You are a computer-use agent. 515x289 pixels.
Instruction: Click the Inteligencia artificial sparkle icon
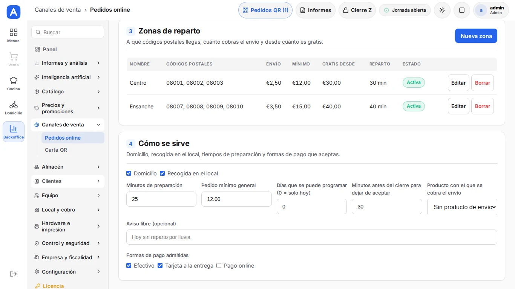click(37, 77)
